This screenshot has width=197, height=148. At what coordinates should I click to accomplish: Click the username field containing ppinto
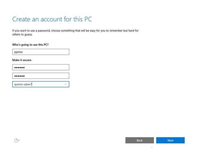click(x=41, y=52)
